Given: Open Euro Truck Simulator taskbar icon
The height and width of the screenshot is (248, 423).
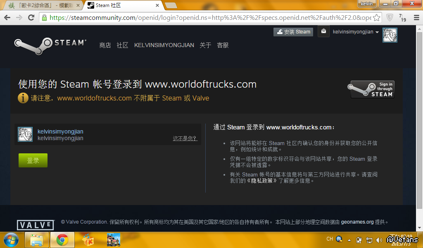Looking at the screenshot, I should (113, 240).
